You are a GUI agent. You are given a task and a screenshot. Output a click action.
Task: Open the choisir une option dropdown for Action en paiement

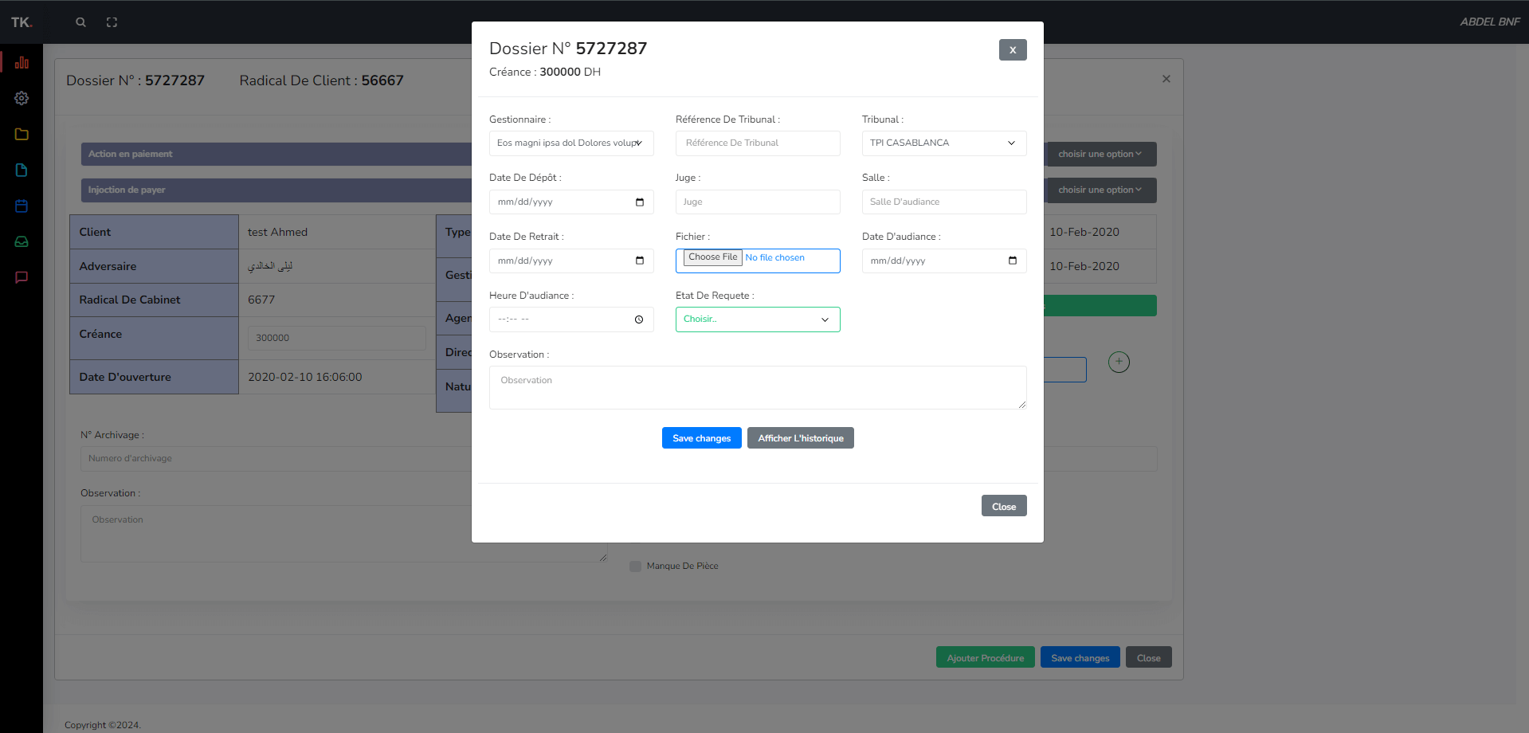point(1100,154)
